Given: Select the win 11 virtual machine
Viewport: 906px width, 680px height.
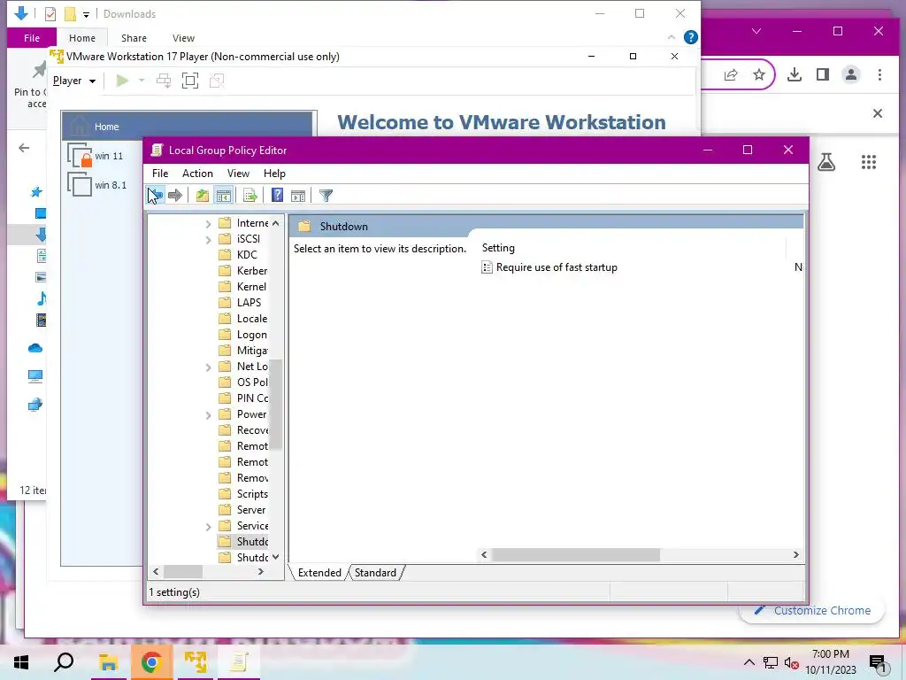Looking at the screenshot, I should click(96, 156).
